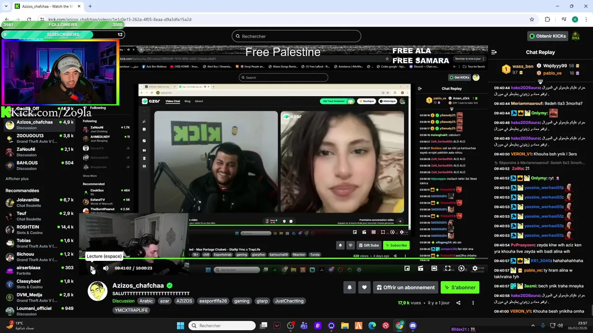Play the video with the play button
The width and height of the screenshot is (593, 333).
[x=93, y=268]
